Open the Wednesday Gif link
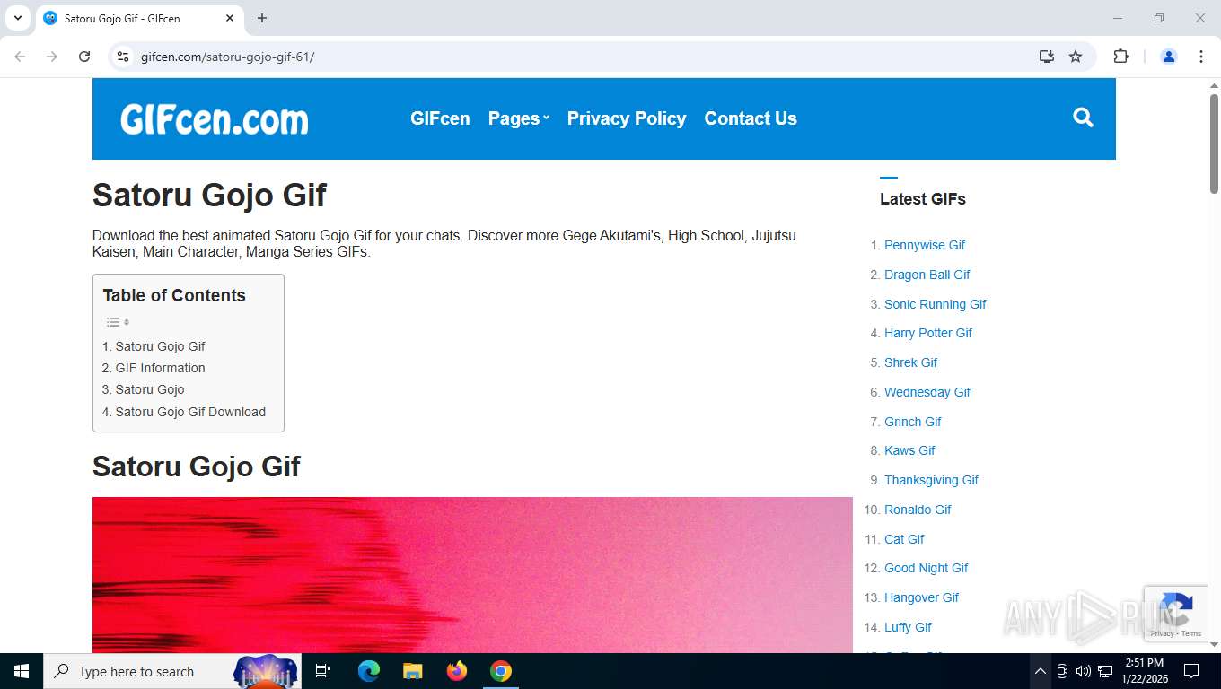1221x689 pixels. 927,392
